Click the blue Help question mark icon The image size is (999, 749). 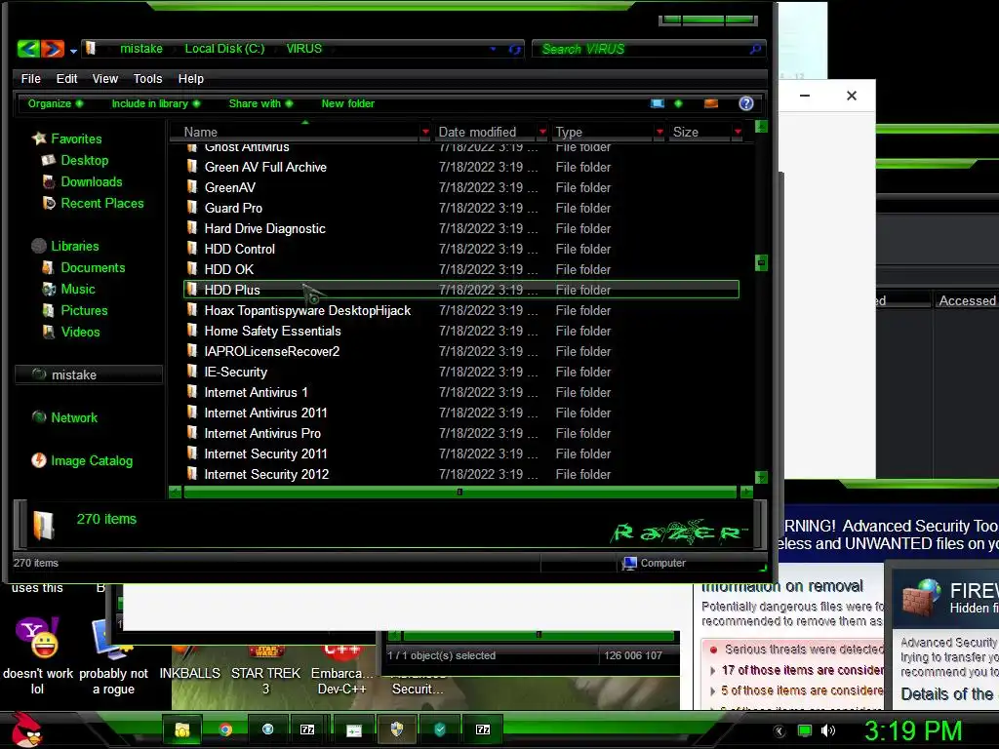coord(746,103)
